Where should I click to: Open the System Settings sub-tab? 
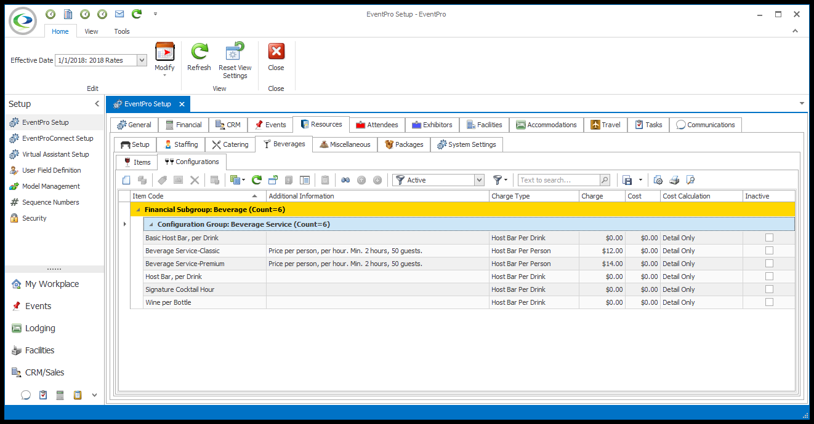click(466, 144)
